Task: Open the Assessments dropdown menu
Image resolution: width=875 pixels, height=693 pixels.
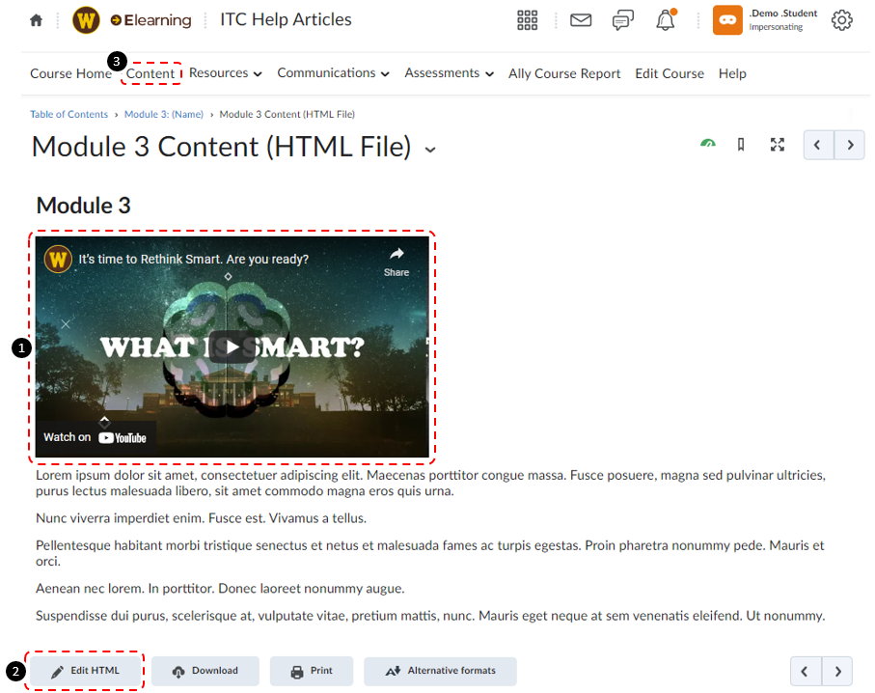Action: (449, 72)
